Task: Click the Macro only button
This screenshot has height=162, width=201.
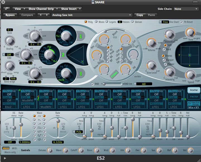Action: point(10,152)
